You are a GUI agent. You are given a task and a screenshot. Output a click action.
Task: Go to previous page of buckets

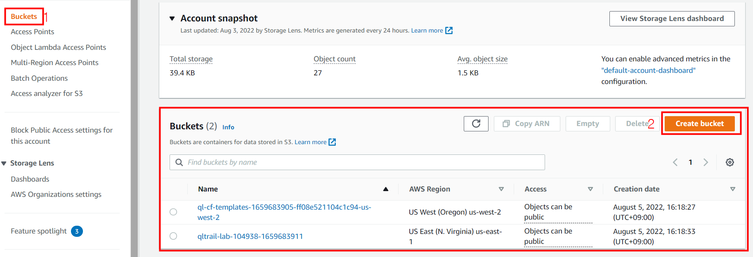click(x=675, y=162)
